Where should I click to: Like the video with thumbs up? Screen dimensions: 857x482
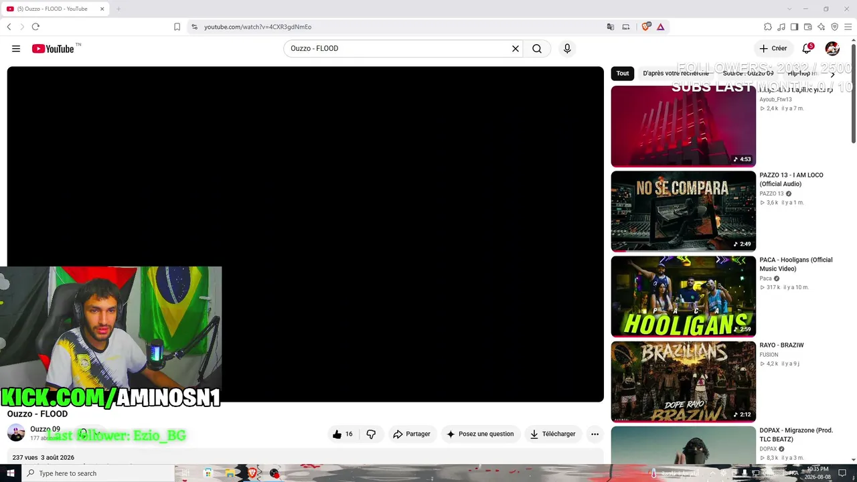(x=343, y=434)
